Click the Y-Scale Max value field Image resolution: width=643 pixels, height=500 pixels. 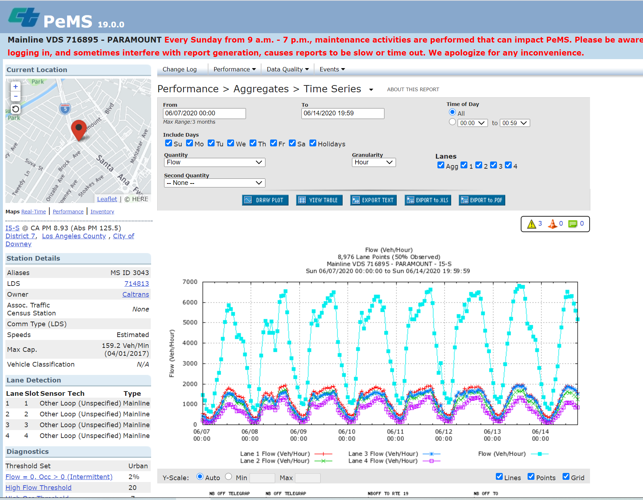(x=308, y=478)
